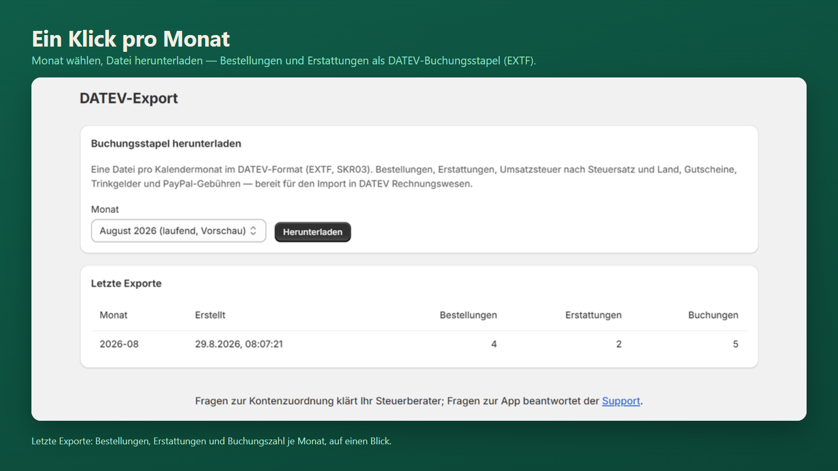Screen dimensions: 838x471
Task: Click the Erstellt column header
Action: 210,315
